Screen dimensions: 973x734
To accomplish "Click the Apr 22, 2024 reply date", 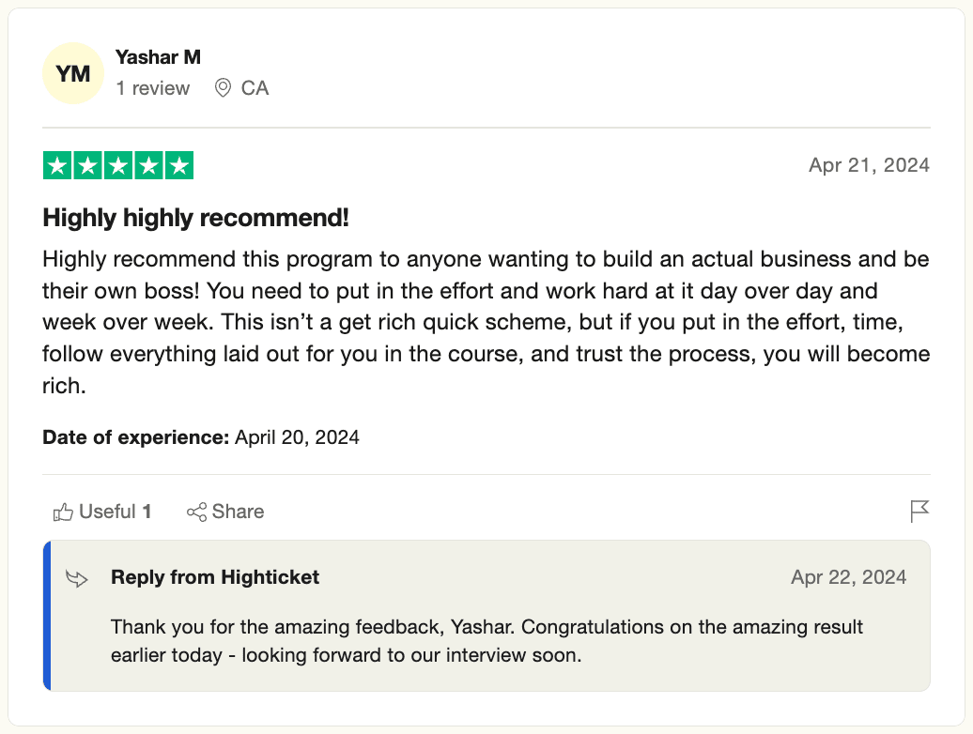I will point(849,577).
